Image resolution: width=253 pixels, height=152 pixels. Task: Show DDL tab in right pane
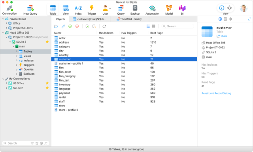point(225,19)
